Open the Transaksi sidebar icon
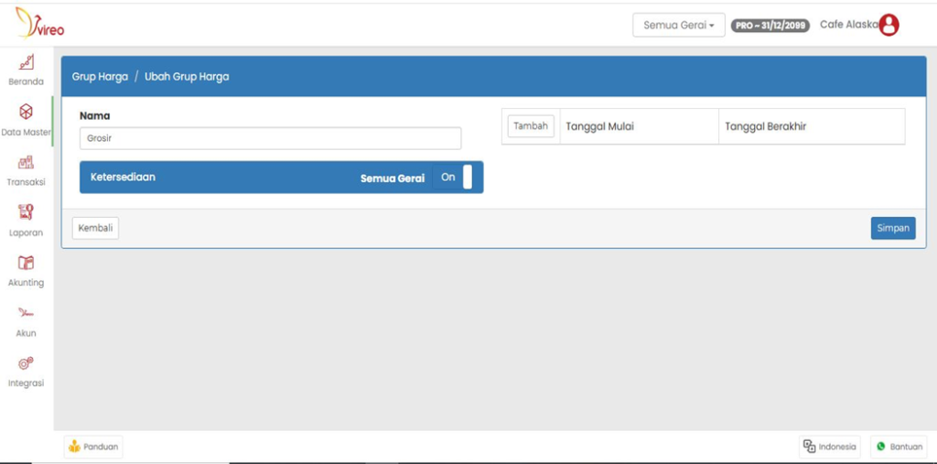 point(26,163)
